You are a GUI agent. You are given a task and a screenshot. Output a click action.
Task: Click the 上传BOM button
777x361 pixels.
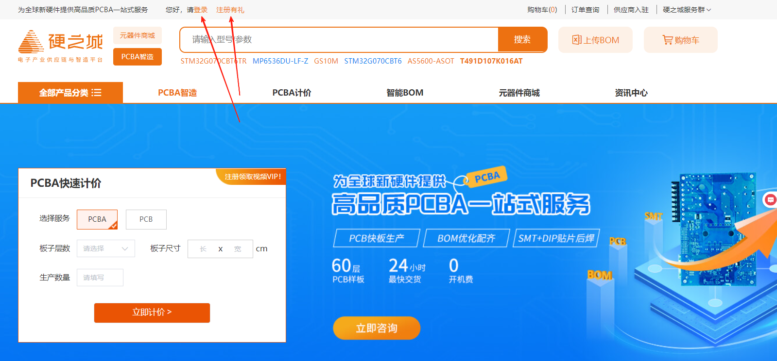tap(595, 40)
